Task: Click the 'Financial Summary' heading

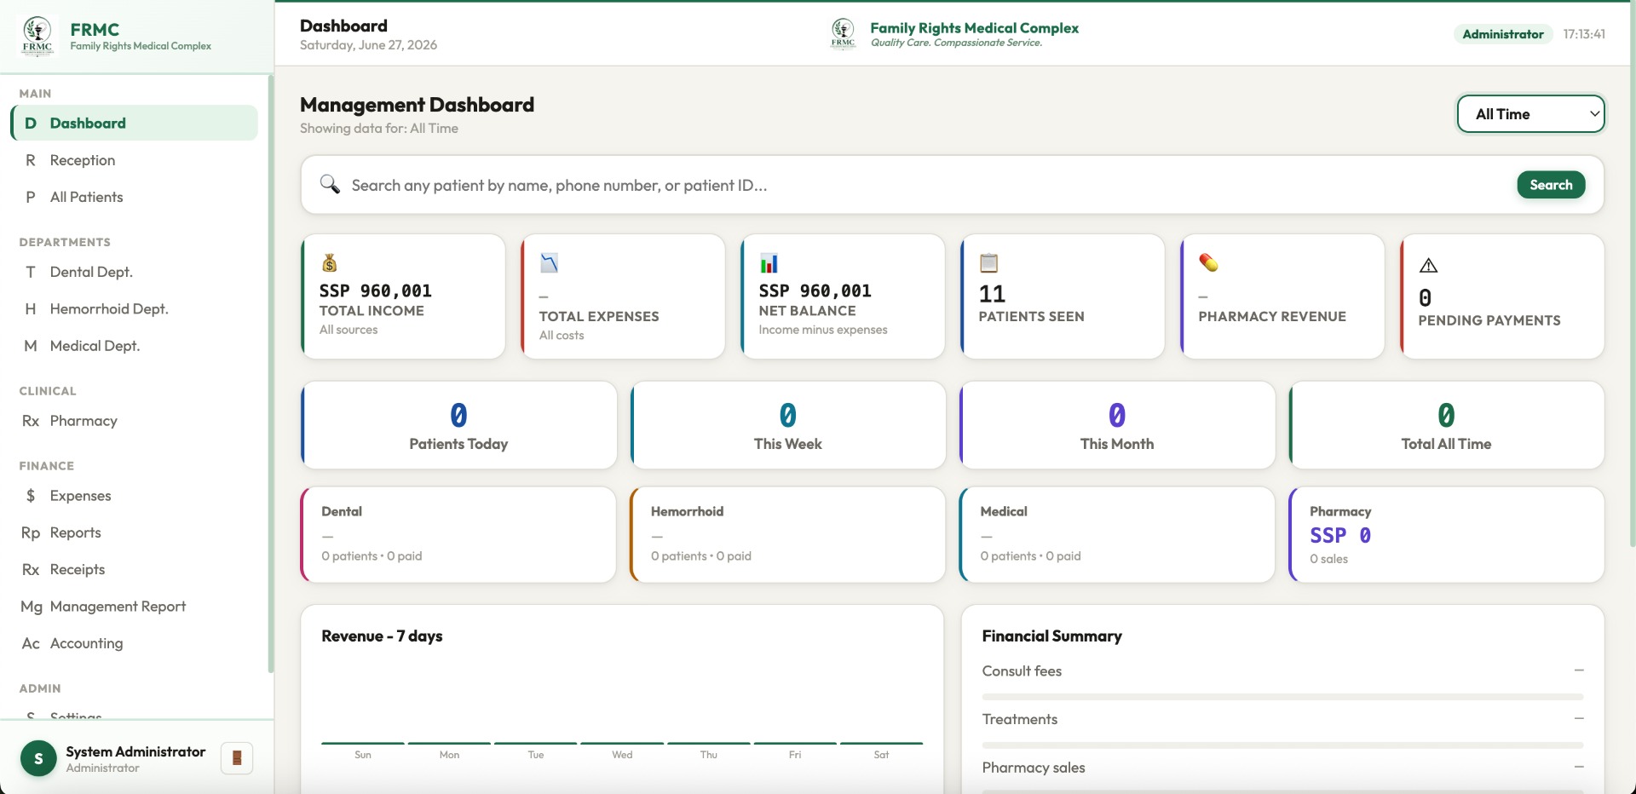Action: (1051, 636)
